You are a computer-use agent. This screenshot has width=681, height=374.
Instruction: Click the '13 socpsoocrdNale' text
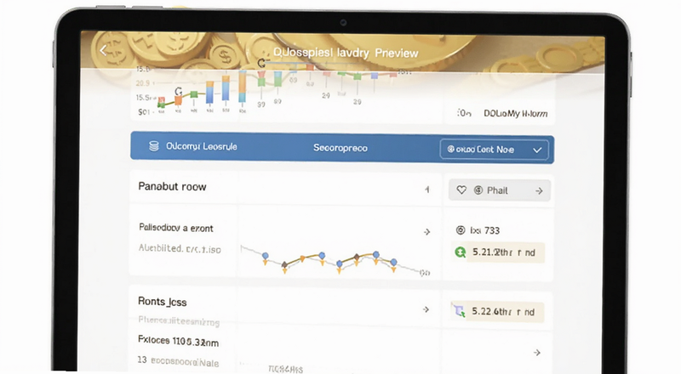point(178,361)
